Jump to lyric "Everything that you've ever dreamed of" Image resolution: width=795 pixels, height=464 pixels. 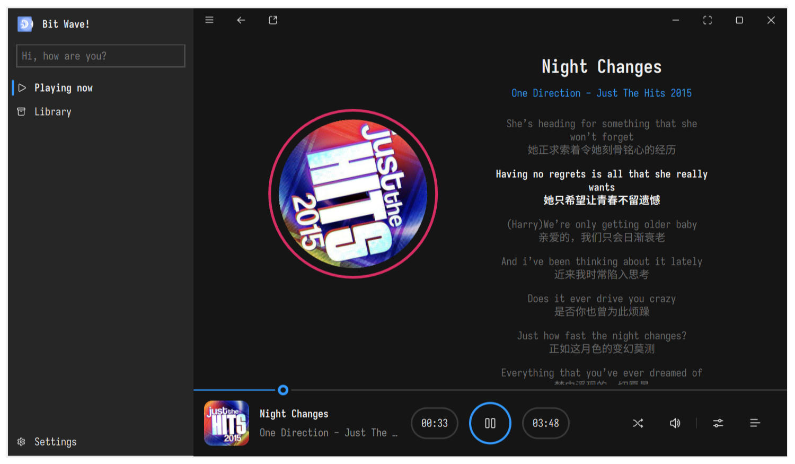tap(602, 377)
